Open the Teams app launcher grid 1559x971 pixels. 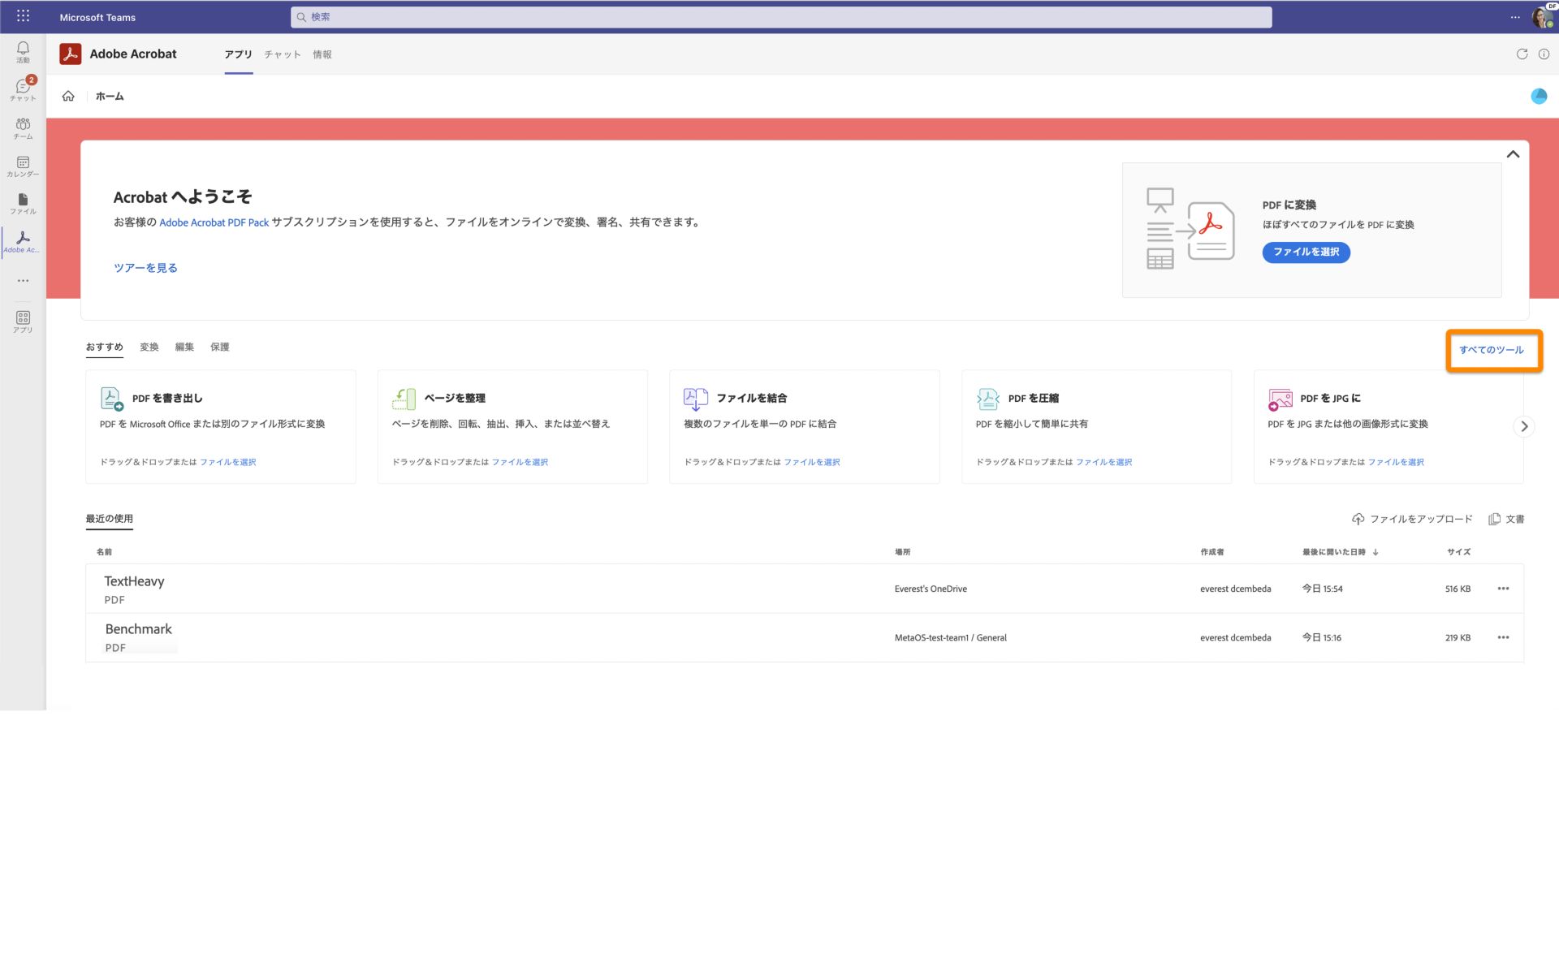(23, 16)
